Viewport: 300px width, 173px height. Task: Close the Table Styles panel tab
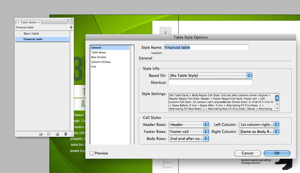pos(39,22)
